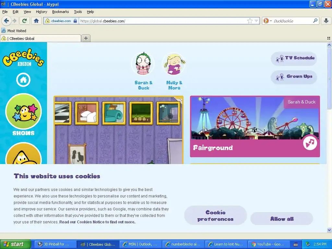
Task: Open the TV Schedule button
Action: click(294, 58)
